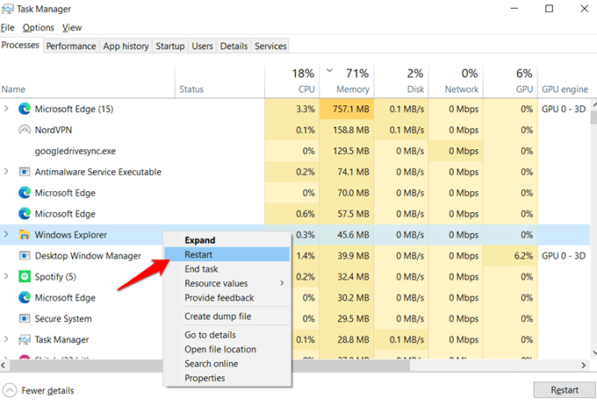The height and width of the screenshot is (405, 597).
Task: Click the Desktop Window Manager icon
Action: (25, 256)
